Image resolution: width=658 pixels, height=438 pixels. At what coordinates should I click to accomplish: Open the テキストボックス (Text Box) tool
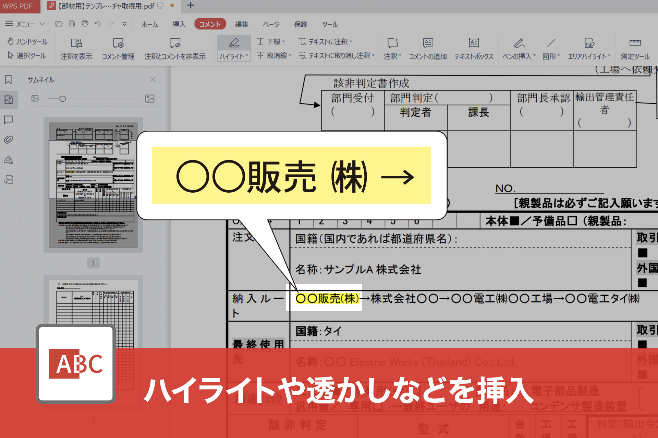(x=474, y=48)
